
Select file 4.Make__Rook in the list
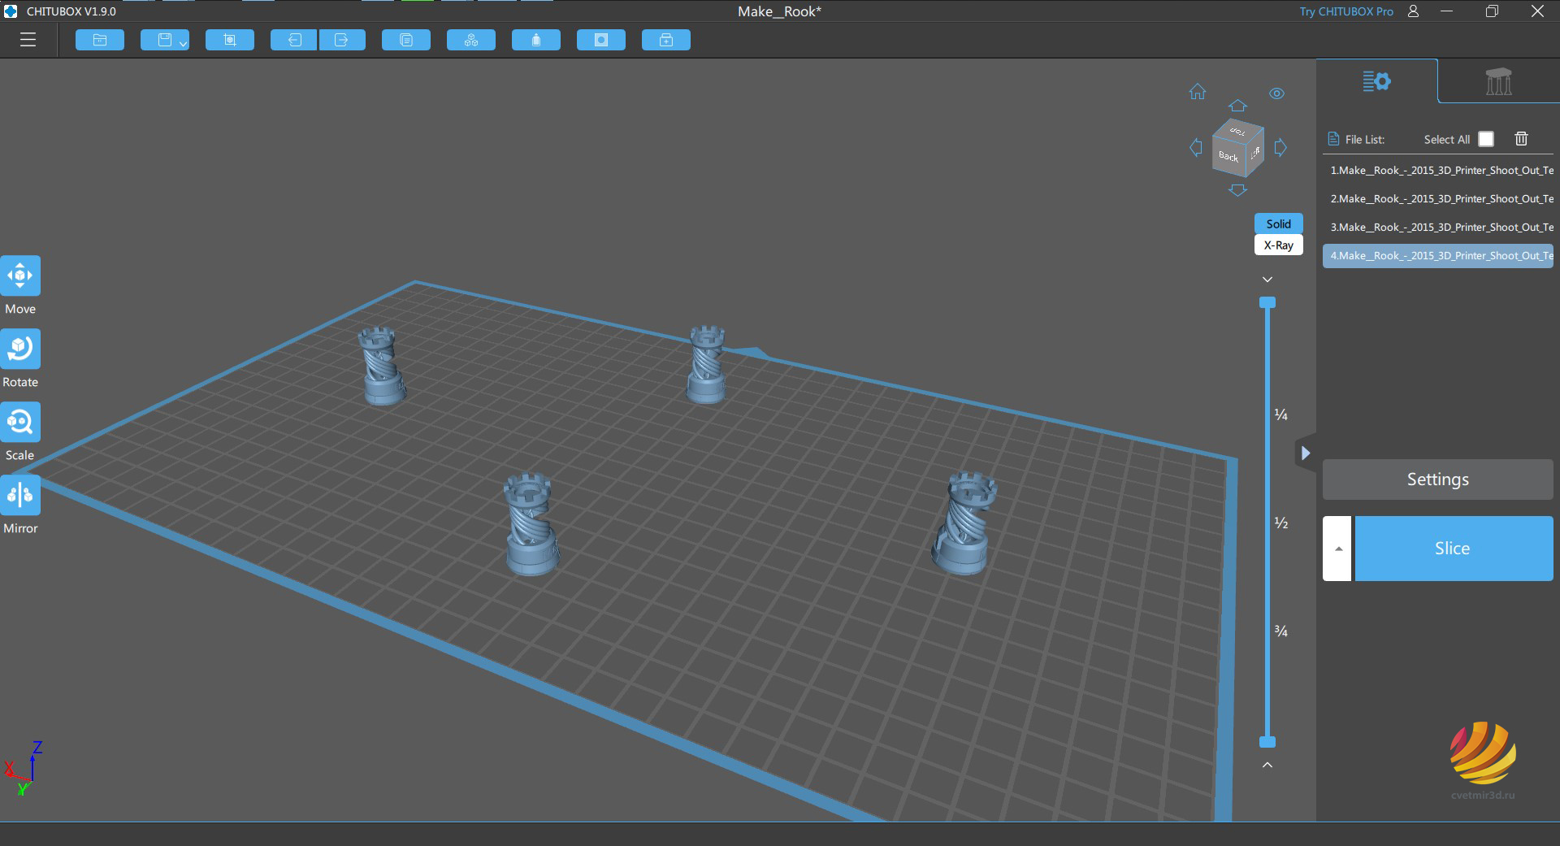[x=1438, y=256]
